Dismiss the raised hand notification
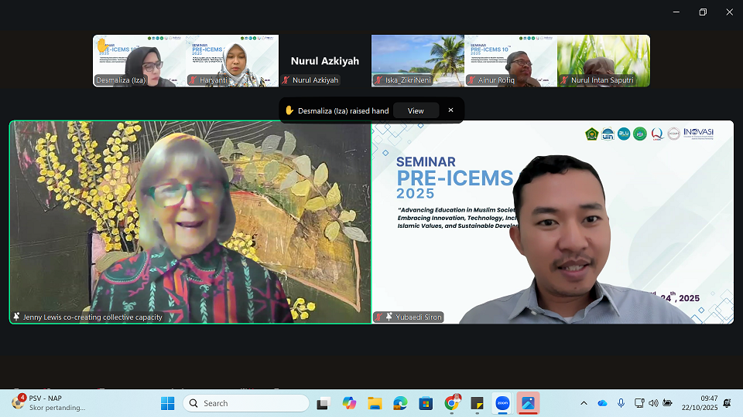Image resolution: width=743 pixels, height=417 pixels. pos(450,110)
